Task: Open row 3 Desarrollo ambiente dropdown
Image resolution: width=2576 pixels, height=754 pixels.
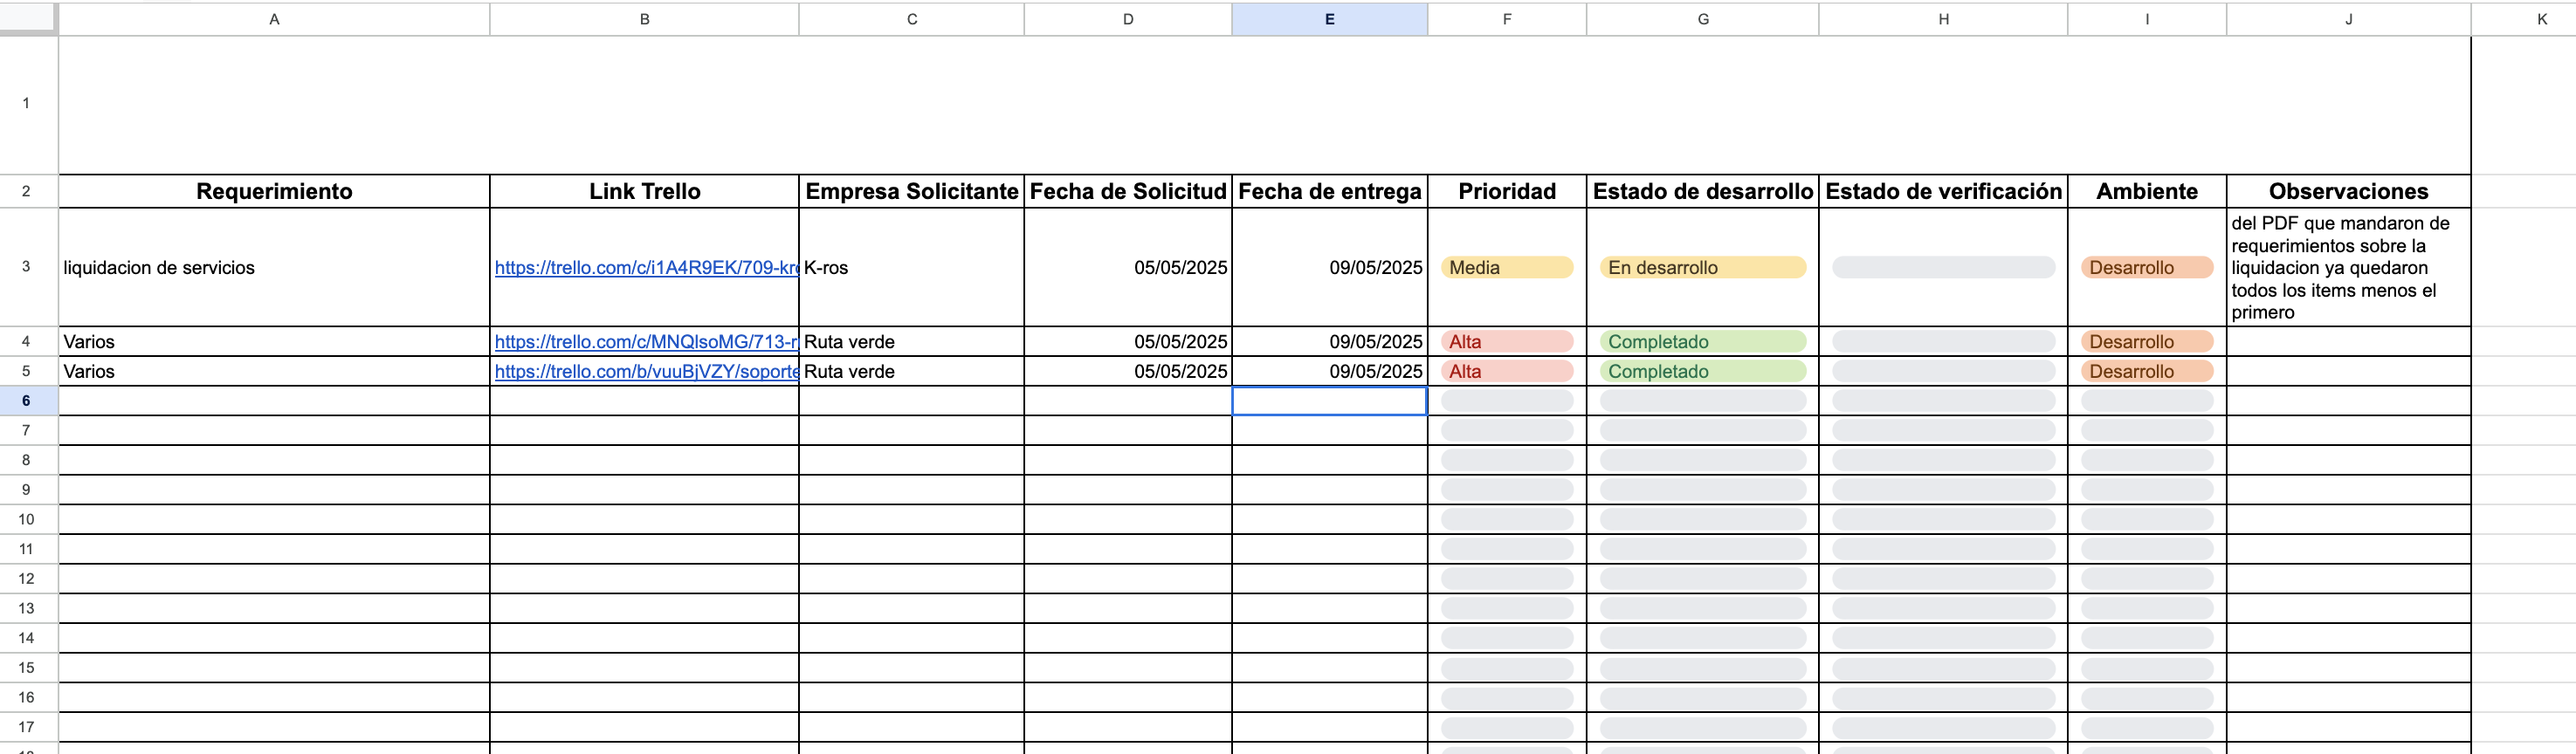Action: point(2146,268)
